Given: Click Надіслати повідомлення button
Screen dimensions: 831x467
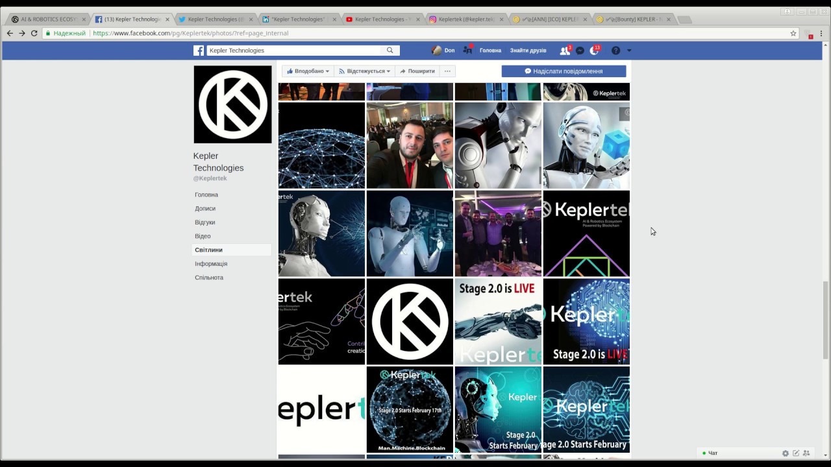Looking at the screenshot, I should tap(564, 71).
